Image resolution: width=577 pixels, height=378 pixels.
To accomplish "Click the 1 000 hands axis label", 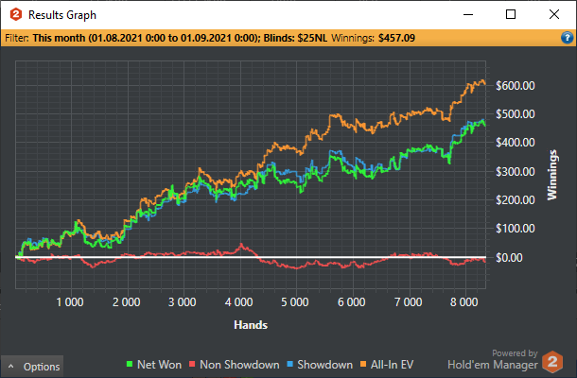I will [x=70, y=302].
